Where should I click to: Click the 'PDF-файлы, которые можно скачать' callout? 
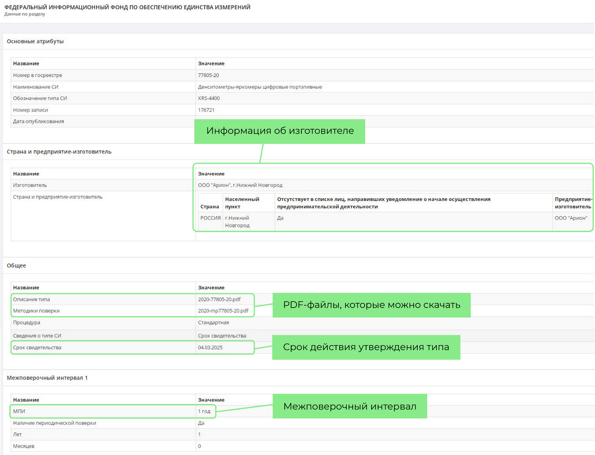pos(371,305)
